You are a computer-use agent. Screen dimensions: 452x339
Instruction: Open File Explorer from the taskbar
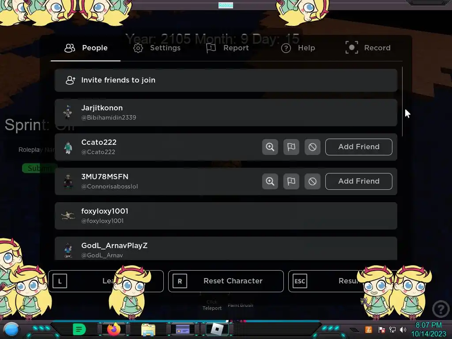click(x=148, y=329)
